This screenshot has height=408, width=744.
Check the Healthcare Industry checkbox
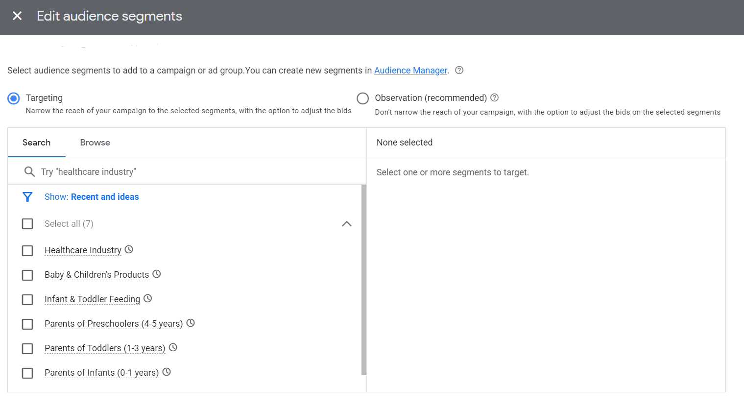27,251
